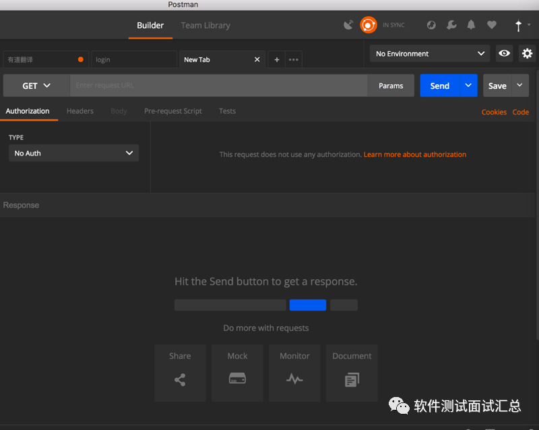Image resolution: width=539 pixels, height=430 pixels.
Task: Open the Body tab
Action: [x=119, y=111]
